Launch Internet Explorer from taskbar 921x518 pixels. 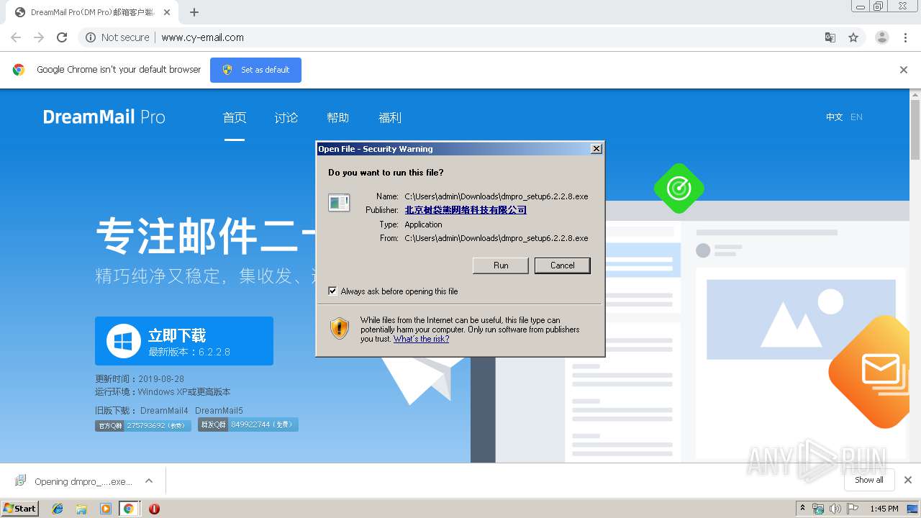point(58,509)
